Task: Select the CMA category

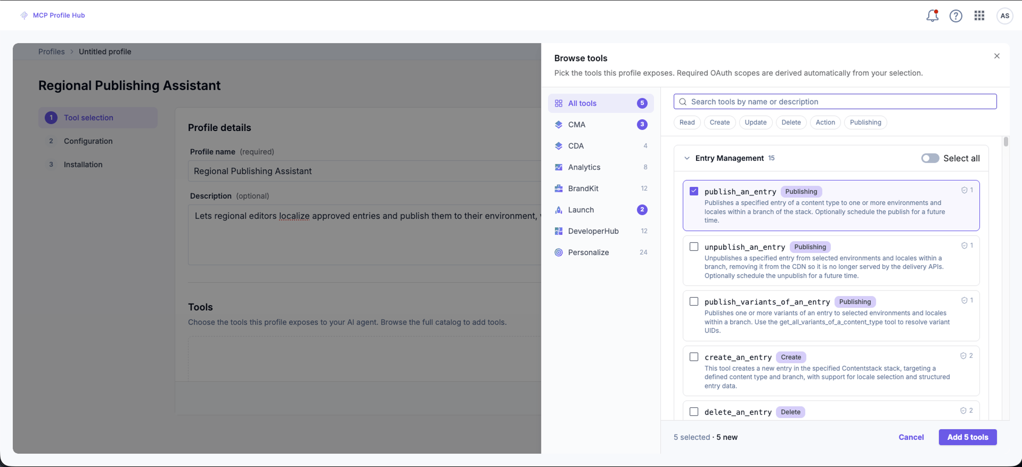Action: pyautogui.click(x=600, y=125)
